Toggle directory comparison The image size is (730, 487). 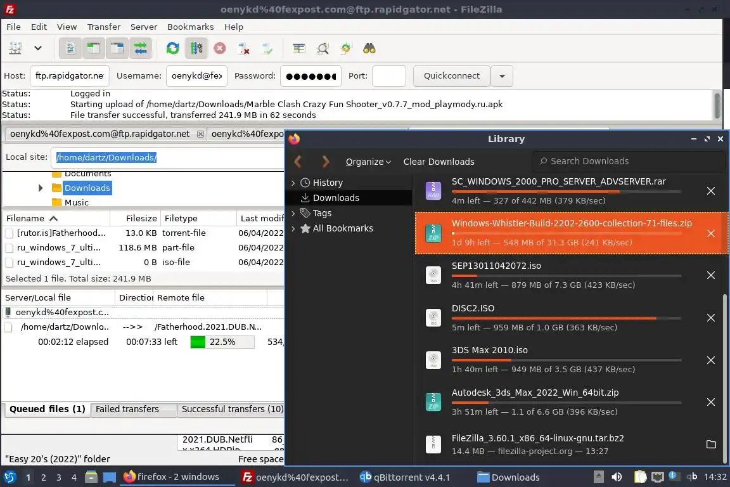click(323, 48)
